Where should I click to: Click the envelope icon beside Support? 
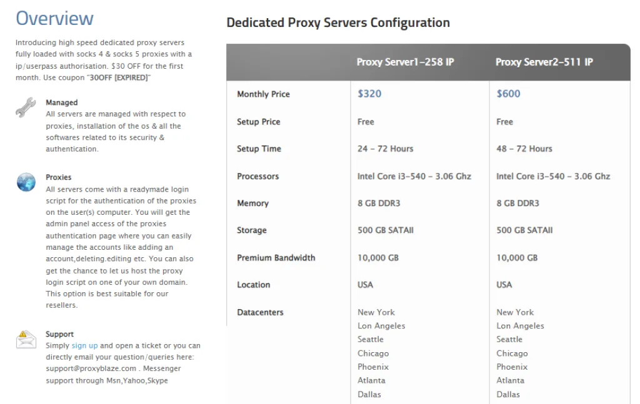click(26, 339)
